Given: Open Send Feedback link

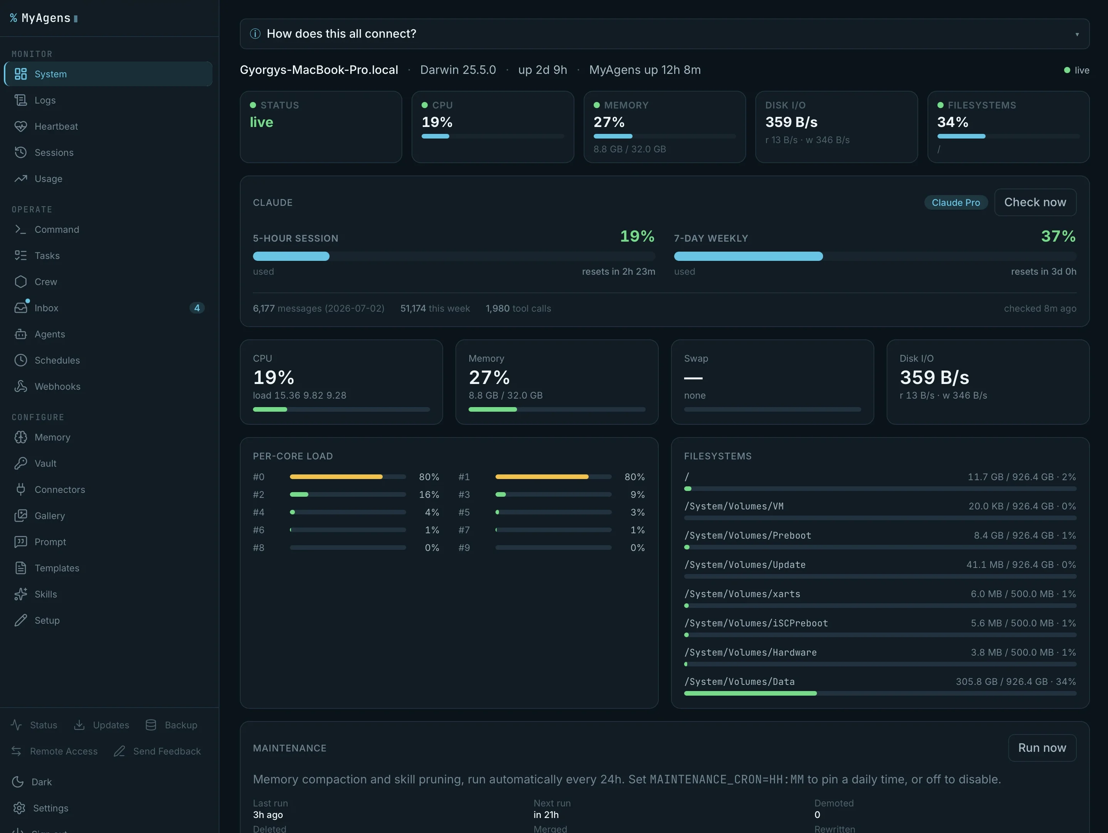Looking at the screenshot, I should click(x=157, y=751).
